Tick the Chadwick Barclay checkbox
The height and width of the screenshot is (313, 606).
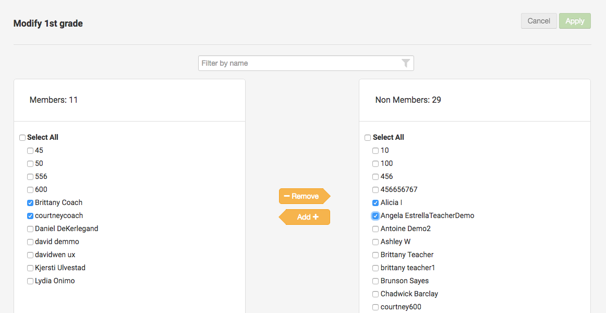coord(375,294)
